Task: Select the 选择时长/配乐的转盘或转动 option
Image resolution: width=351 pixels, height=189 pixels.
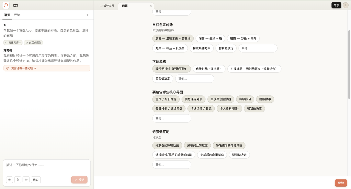Action: click(174, 155)
